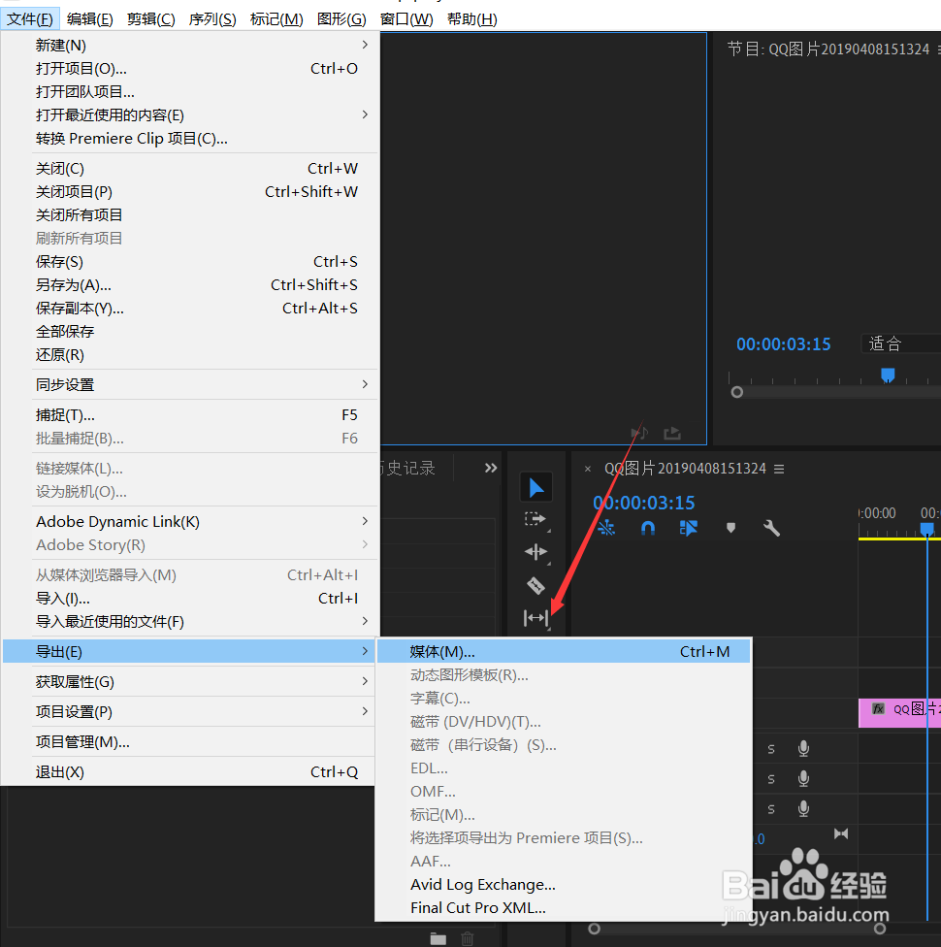Click 保存(S) in File menu
This screenshot has width=941, height=947.
190,262
